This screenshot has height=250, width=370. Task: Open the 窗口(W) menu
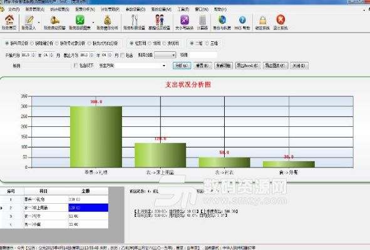coord(202,9)
